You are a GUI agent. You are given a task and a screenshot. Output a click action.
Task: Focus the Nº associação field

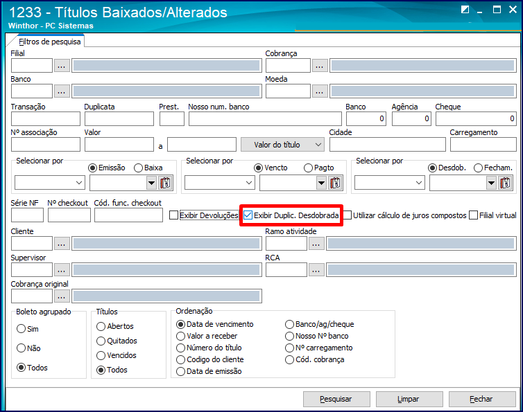[x=46, y=145]
